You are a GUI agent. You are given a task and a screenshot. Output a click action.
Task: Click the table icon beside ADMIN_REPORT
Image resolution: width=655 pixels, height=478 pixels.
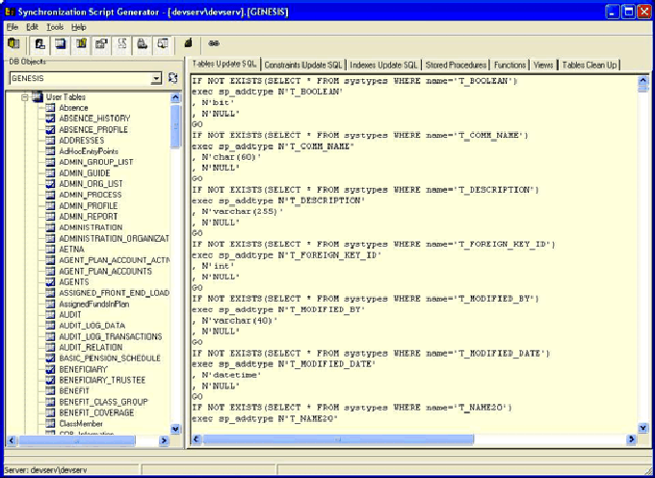50,217
